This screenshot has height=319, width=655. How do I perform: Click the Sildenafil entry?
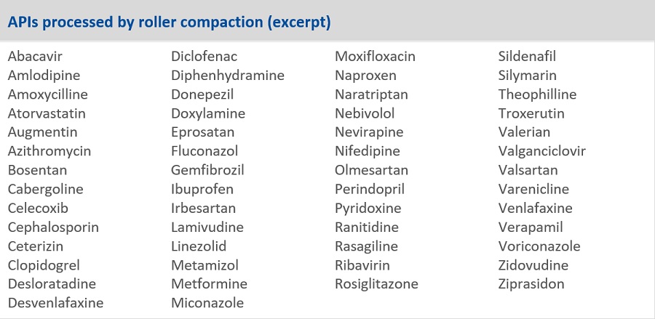[527, 57]
